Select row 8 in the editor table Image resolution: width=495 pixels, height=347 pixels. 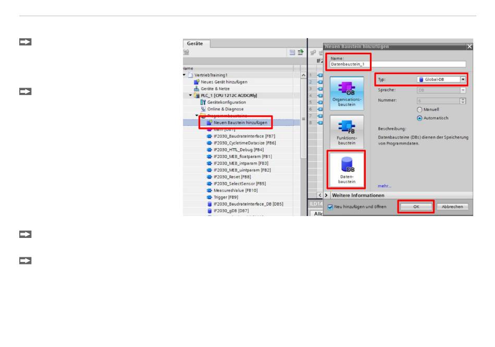tap(311, 123)
